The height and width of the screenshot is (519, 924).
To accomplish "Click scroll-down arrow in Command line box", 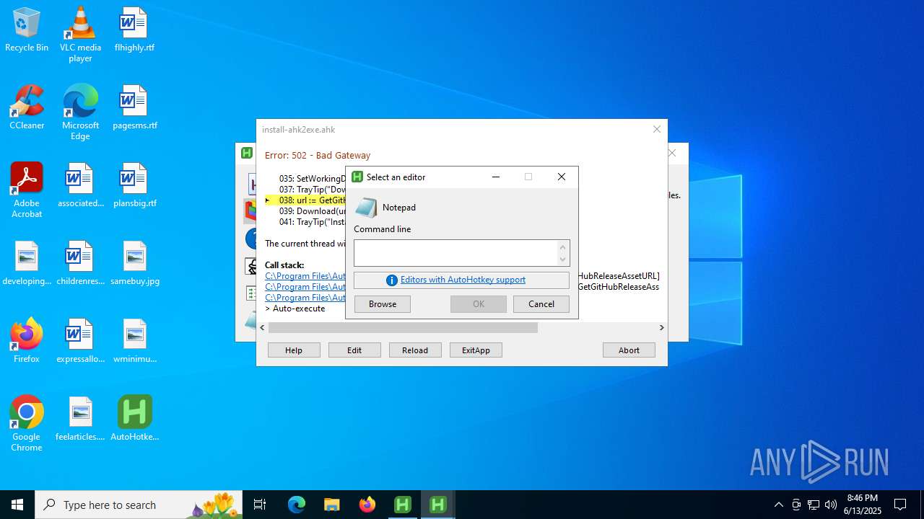I will pos(563,259).
